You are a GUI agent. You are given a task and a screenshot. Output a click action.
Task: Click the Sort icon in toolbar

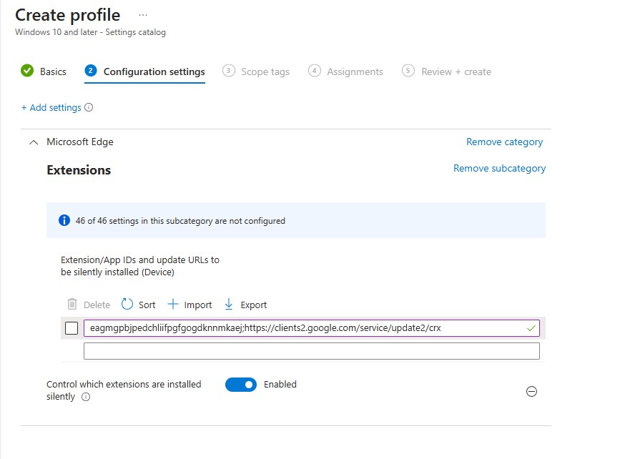[127, 304]
